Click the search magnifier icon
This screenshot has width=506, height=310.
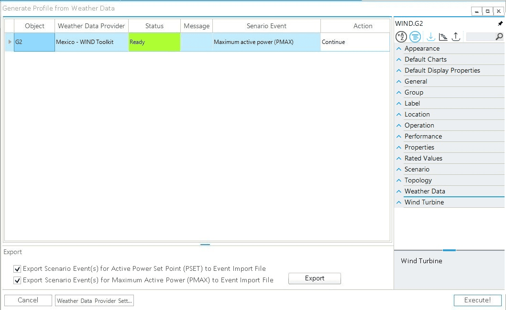(x=499, y=36)
